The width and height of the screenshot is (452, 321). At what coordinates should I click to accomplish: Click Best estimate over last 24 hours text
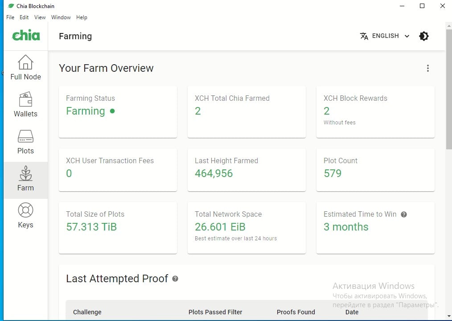pos(236,239)
